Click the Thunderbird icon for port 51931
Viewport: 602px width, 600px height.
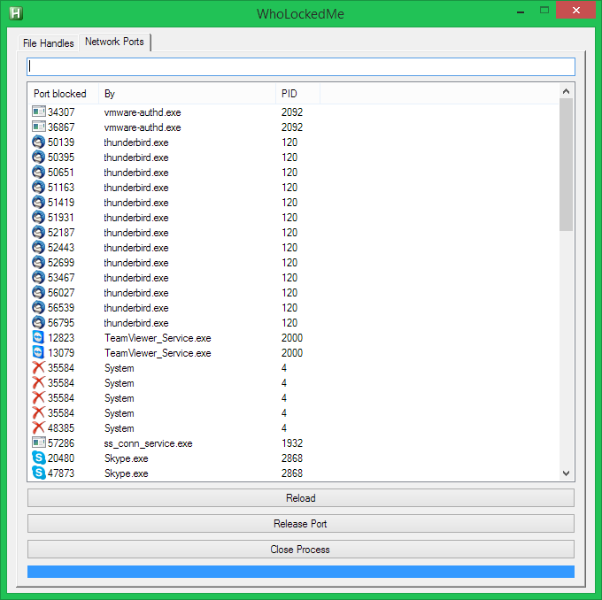pos(38,218)
